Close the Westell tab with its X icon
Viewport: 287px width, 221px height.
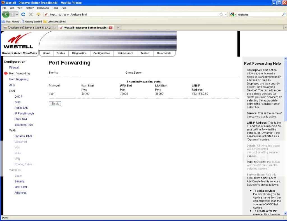point(111,28)
